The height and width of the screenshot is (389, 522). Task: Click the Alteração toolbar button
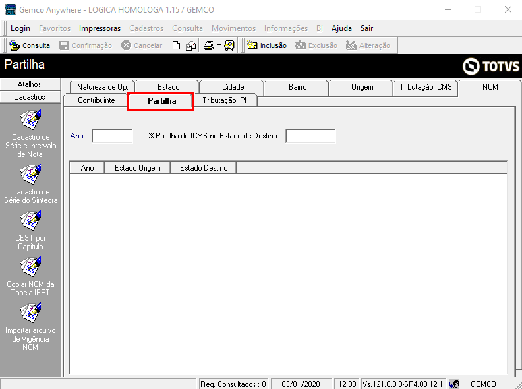coord(368,45)
